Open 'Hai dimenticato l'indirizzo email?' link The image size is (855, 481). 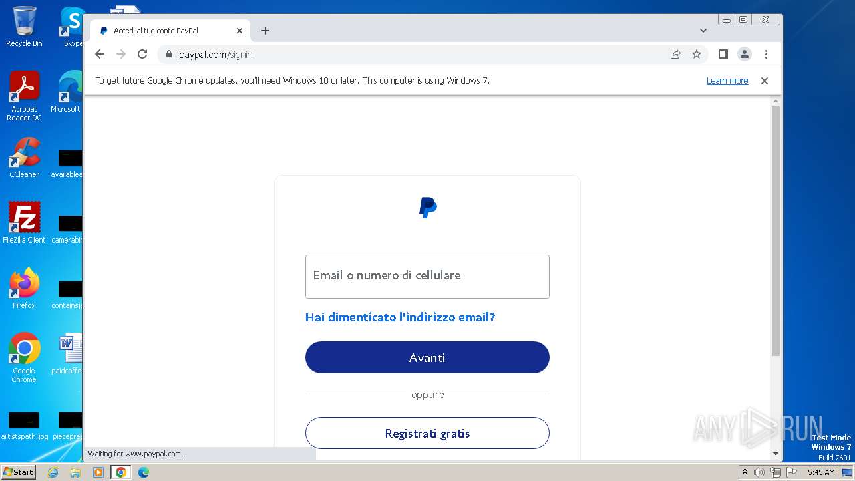coord(400,317)
